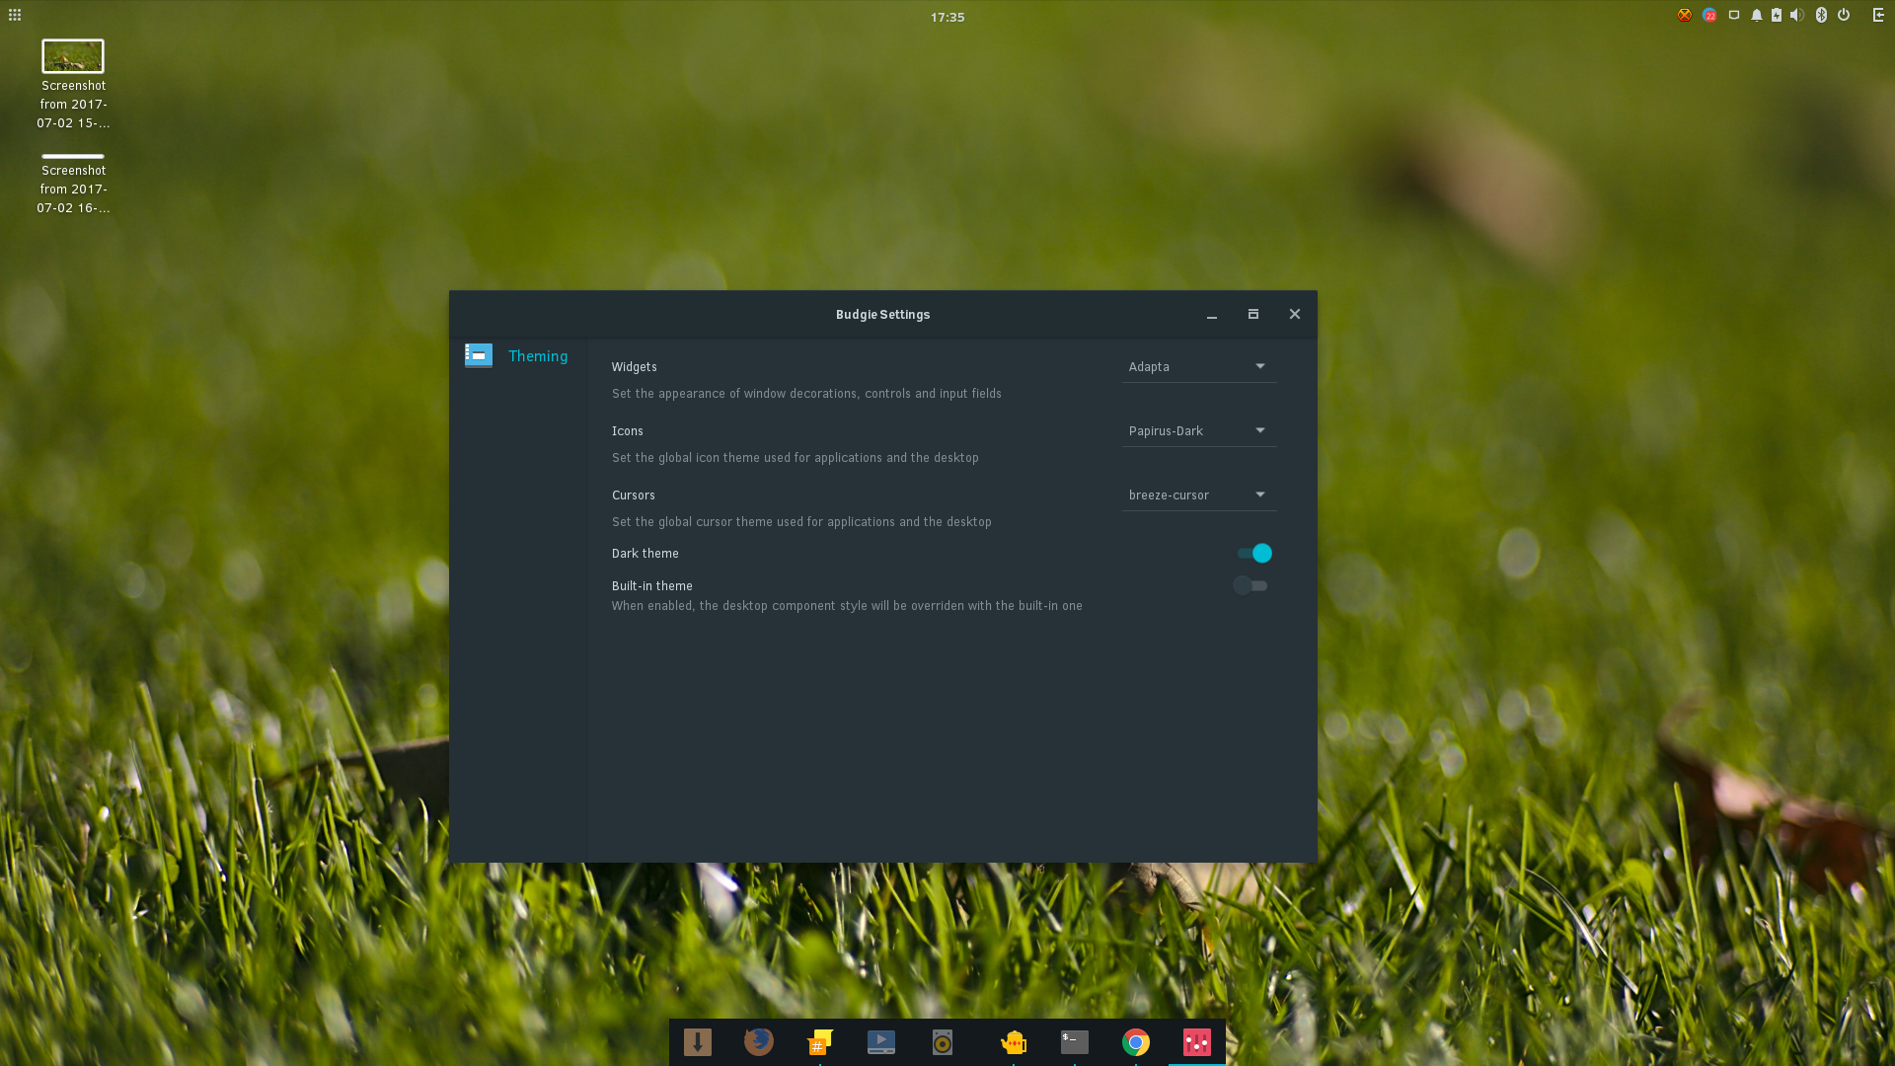Launch the video player dock icon
The height and width of the screenshot is (1066, 1895).
click(881, 1042)
